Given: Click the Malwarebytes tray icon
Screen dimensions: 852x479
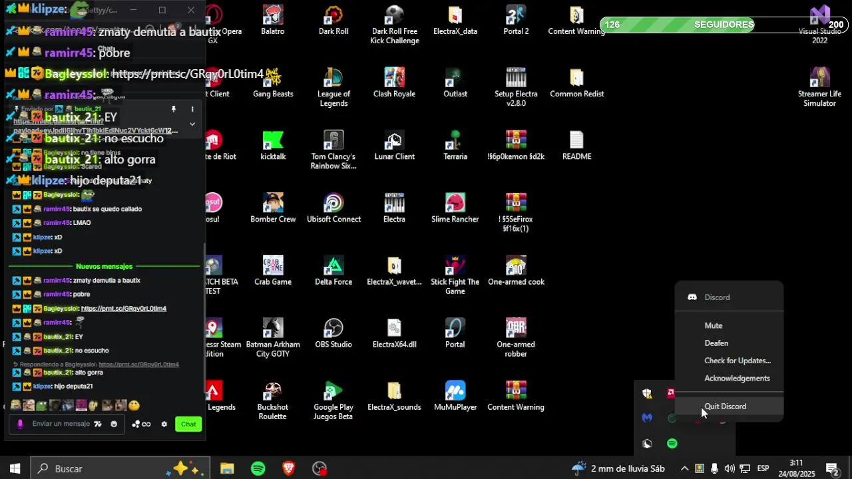Looking at the screenshot, I should tap(647, 418).
